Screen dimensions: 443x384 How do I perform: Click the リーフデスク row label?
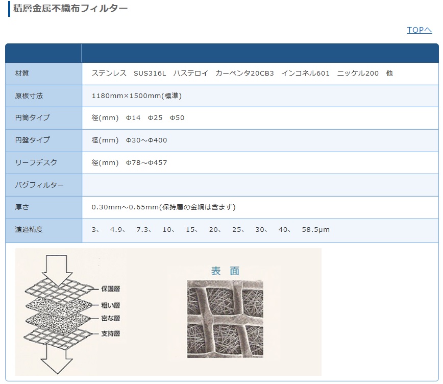(36, 162)
